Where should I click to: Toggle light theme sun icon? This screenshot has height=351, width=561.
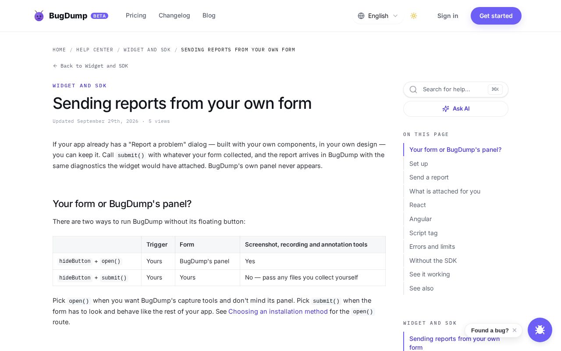(414, 16)
